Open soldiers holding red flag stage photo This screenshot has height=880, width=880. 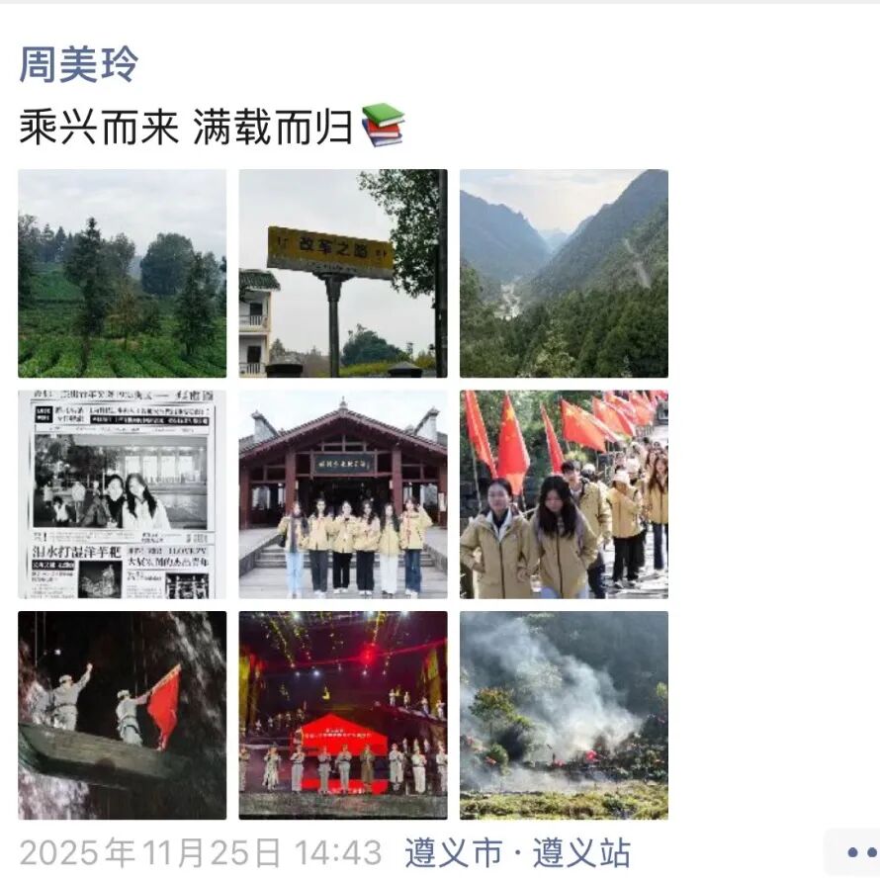pos(123,715)
